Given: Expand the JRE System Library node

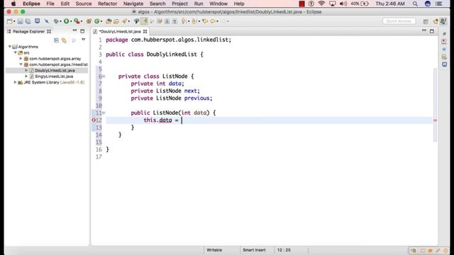Looking at the screenshot, I should (16, 82).
